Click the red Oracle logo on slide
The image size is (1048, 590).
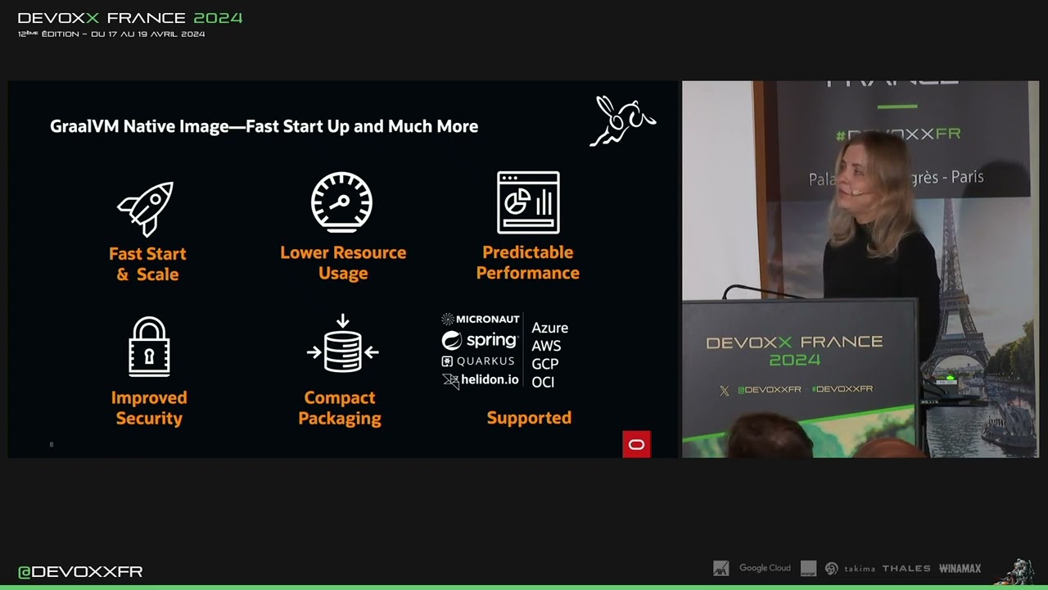click(x=636, y=444)
